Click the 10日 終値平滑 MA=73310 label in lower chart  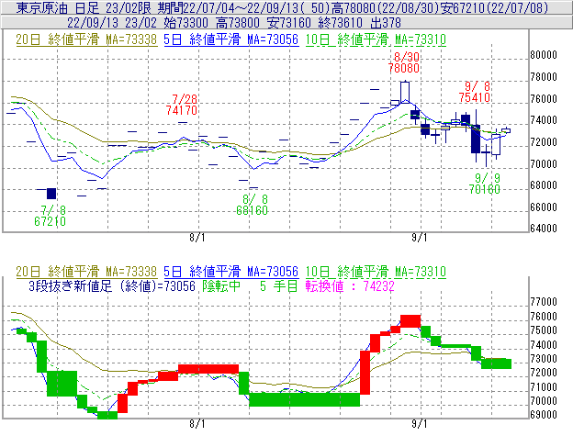[x=376, y=272]
